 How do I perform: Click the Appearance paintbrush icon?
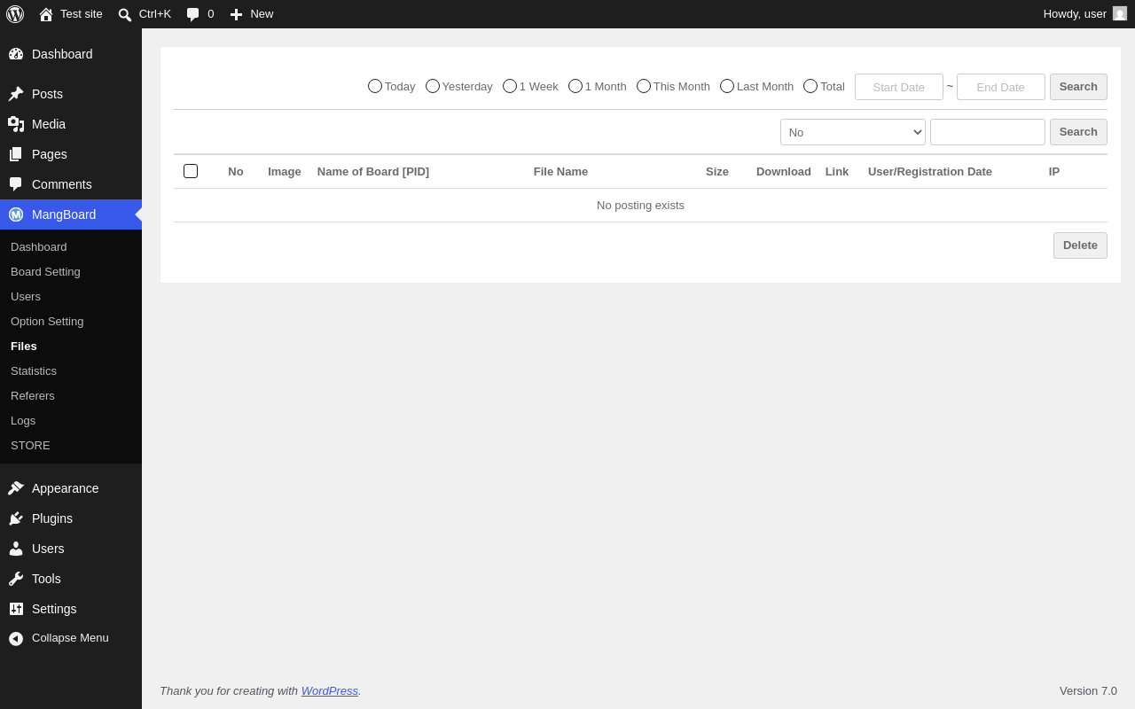16,488
